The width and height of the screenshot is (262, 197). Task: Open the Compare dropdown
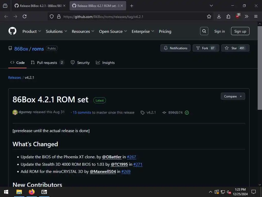click(233, 96)
